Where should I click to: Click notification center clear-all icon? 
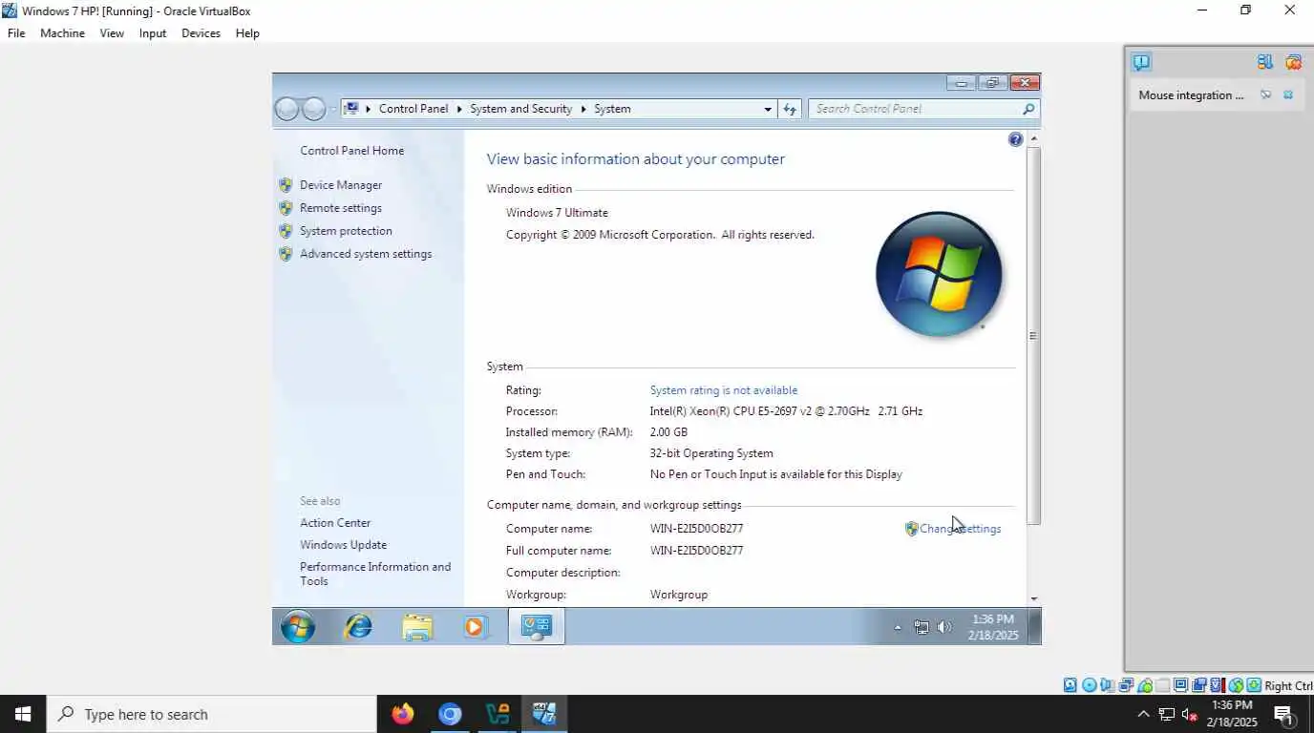pyautogui.click(x=1293, y=62)
